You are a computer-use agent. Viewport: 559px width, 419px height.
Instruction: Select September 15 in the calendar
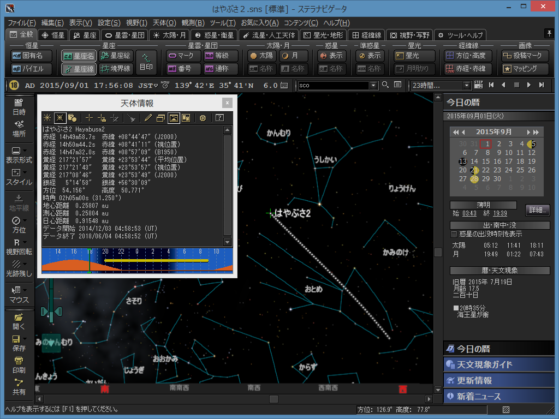coord(485,161)
